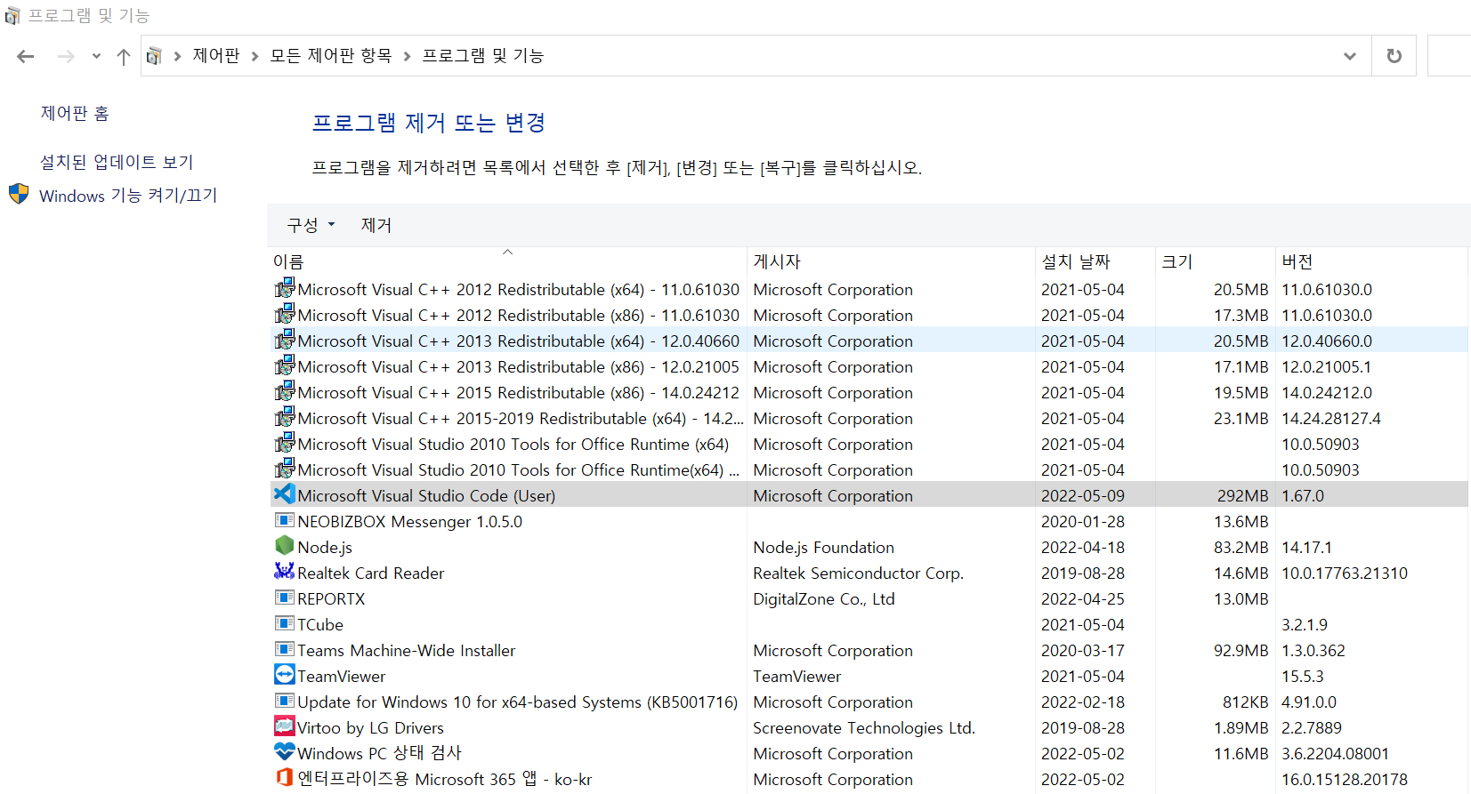The image size is (1471, 794).
Task: Click Realtek Semiconductor Corp. publisher cell
Action: (859, 573)
